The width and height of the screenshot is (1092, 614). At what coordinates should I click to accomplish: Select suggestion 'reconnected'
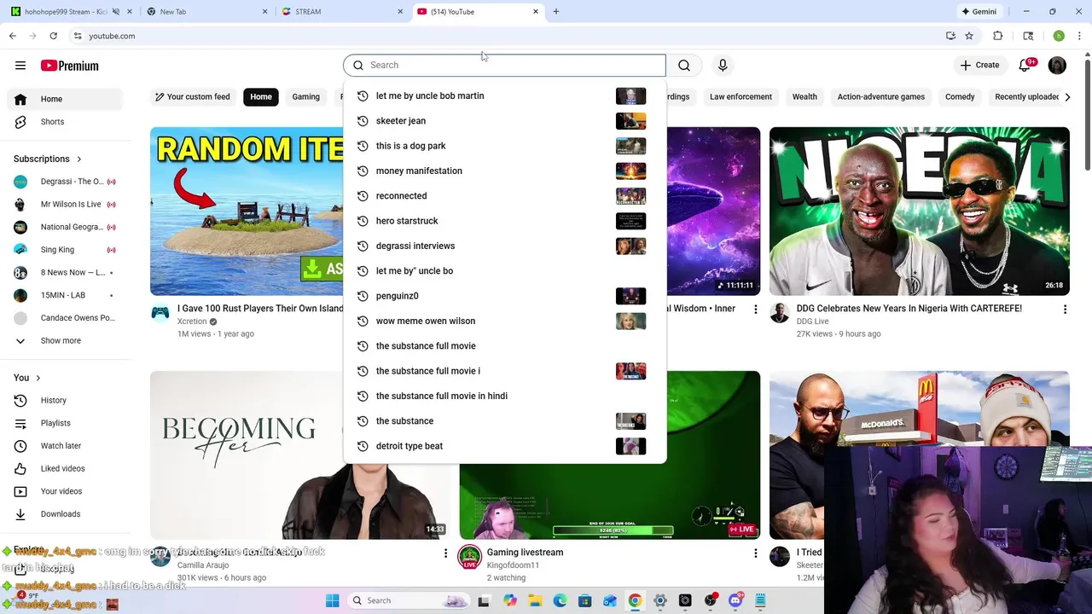click(504, 195)
